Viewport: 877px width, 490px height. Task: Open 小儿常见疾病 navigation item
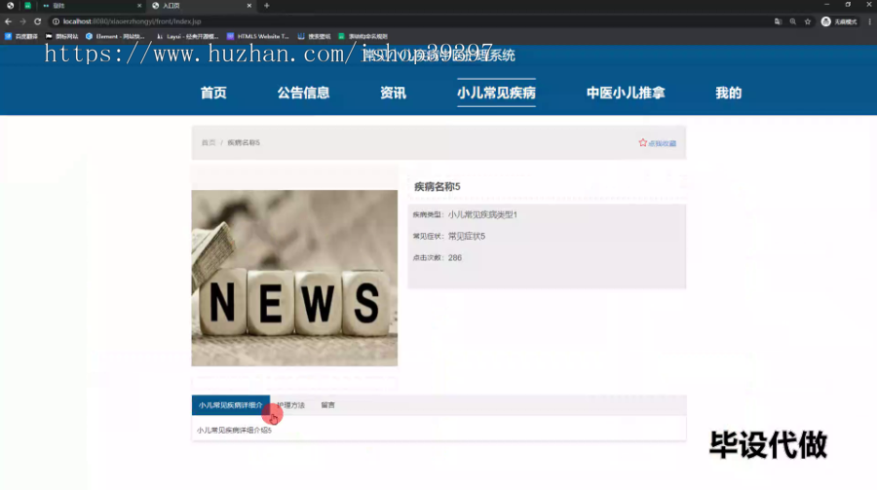pos(496,93)
